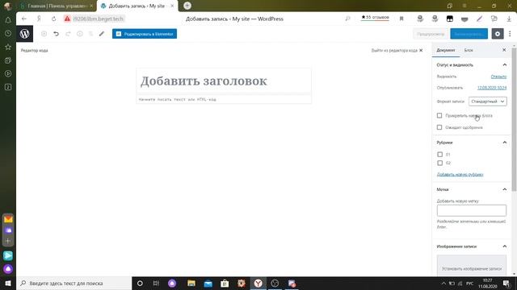Image resolution: width=517 pixels, height=290 pixels.
Task: Tick the category 02 checkbox
Action: [x=439, y=163]
